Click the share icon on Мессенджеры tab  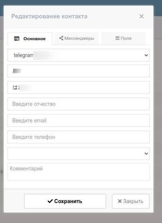(61, 38)
